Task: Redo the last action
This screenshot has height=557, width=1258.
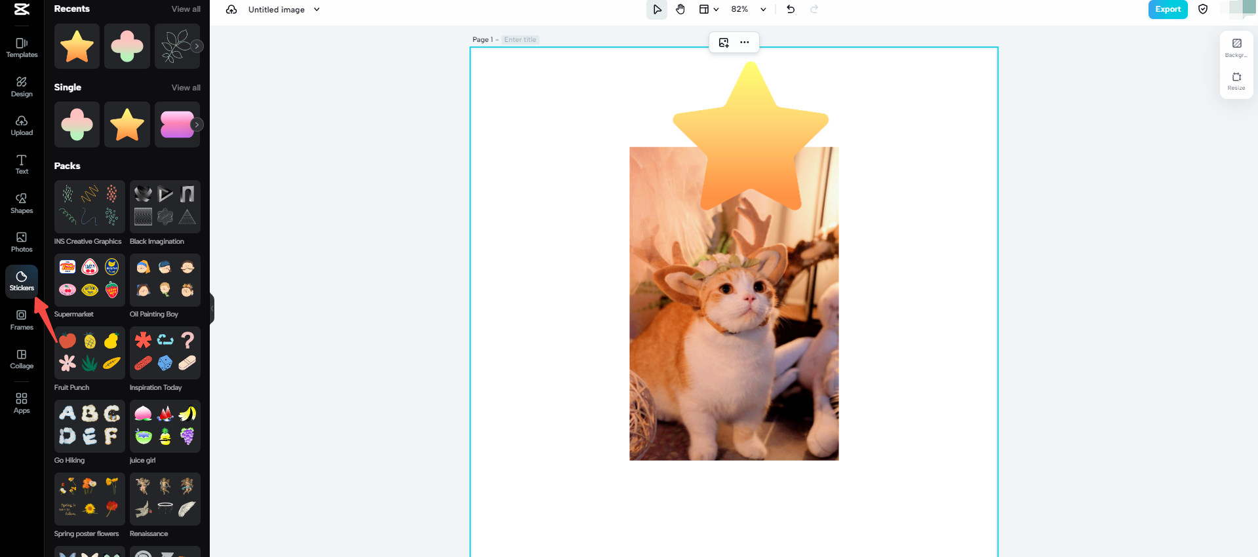Action: 814,9
